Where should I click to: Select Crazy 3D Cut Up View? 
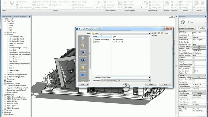tap(17, 43)
